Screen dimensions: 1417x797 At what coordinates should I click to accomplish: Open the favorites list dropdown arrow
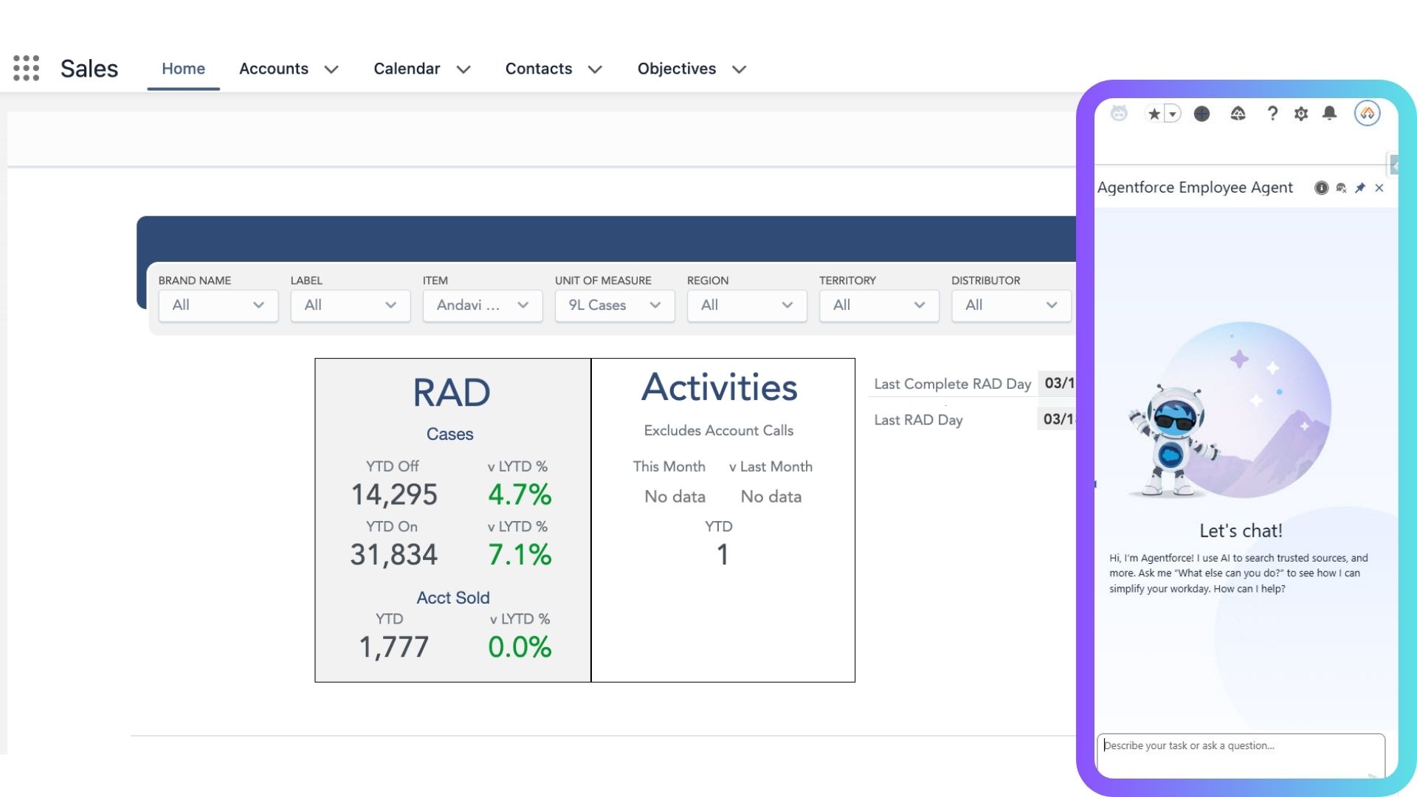click(x=1172, y=114)
